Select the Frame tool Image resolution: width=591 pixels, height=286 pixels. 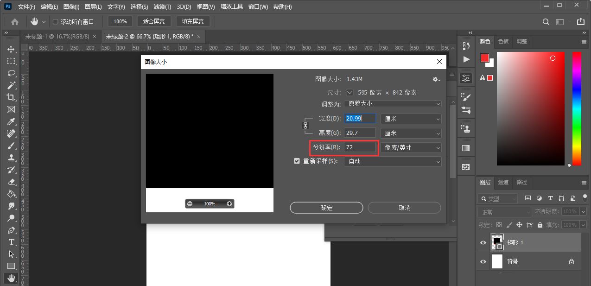click(x=11, y=109)
